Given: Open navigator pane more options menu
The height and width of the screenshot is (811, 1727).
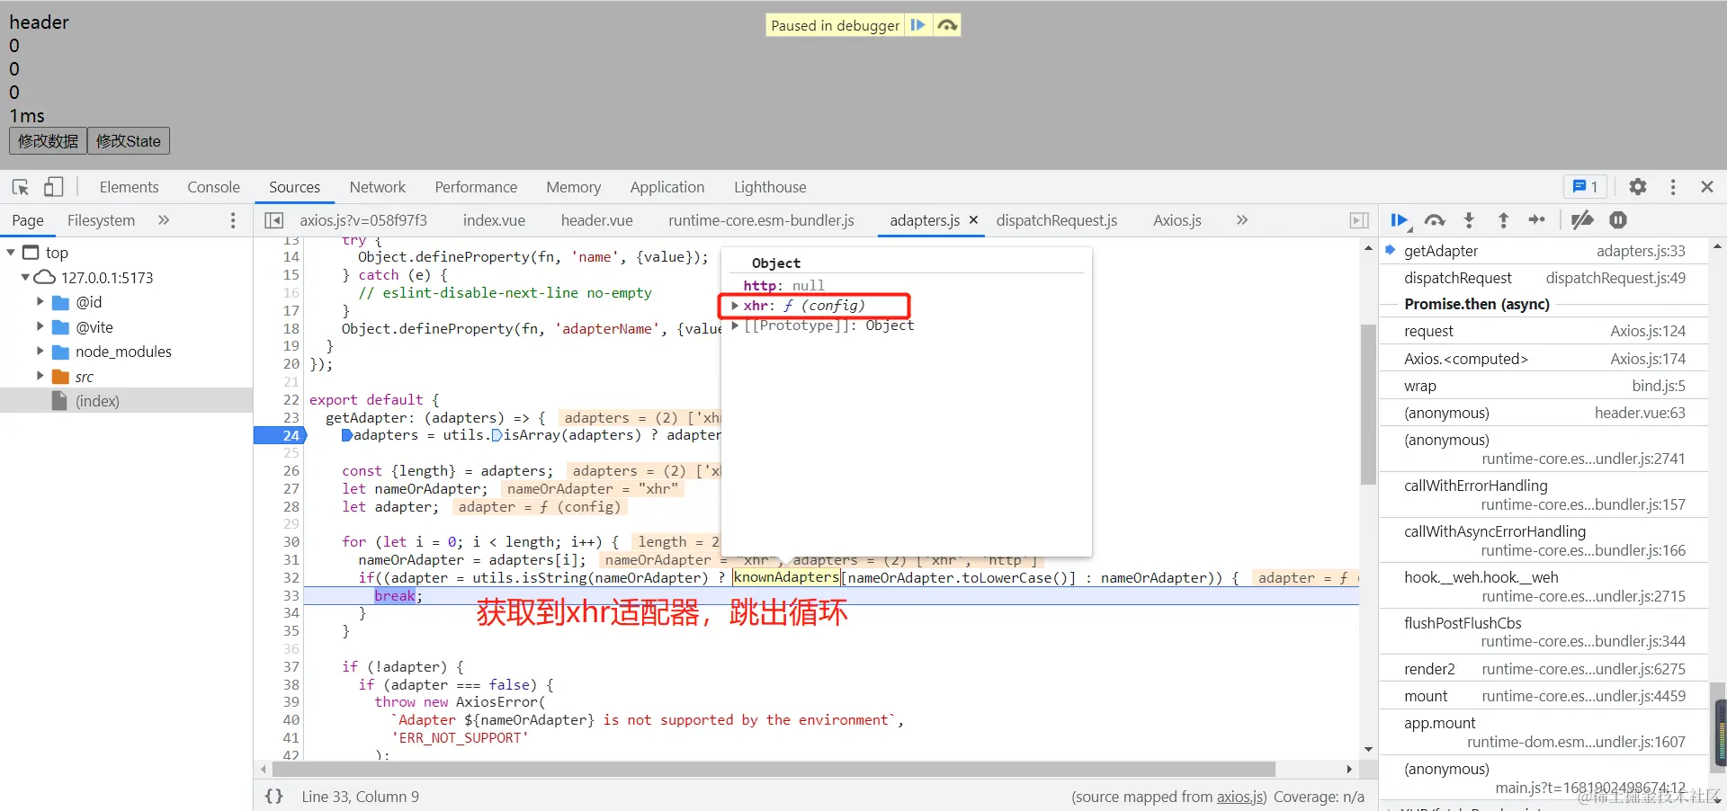Looking at the screenshot, I should (233, 220).
